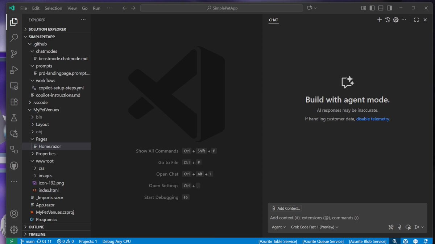Image resolution: width=435 pixels, height=244 pixels.
Task: Open the Agent mode dropdown
Action: click(278, 227)
